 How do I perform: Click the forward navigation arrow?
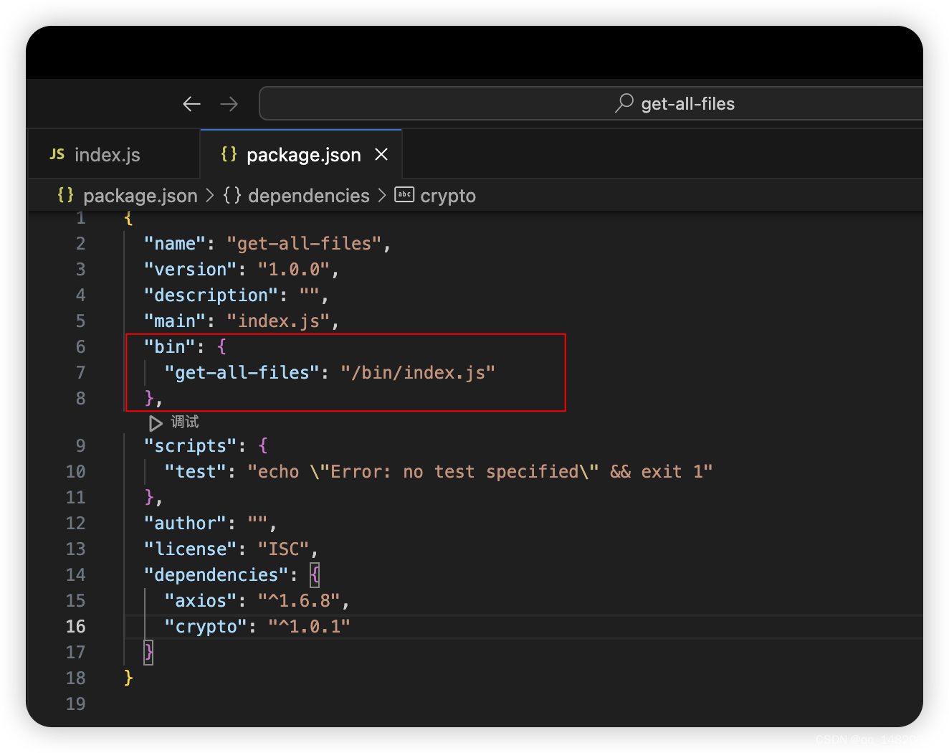(x=229, y=103)
